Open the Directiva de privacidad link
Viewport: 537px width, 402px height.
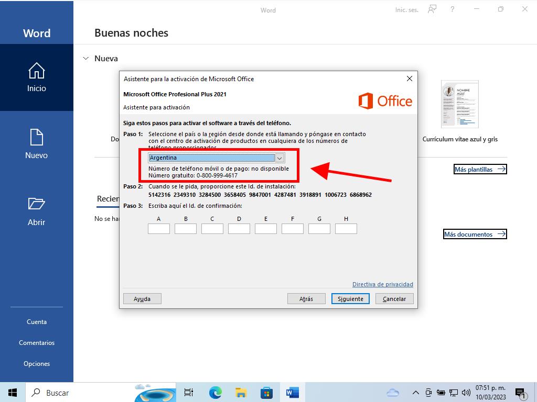point(382,284)
